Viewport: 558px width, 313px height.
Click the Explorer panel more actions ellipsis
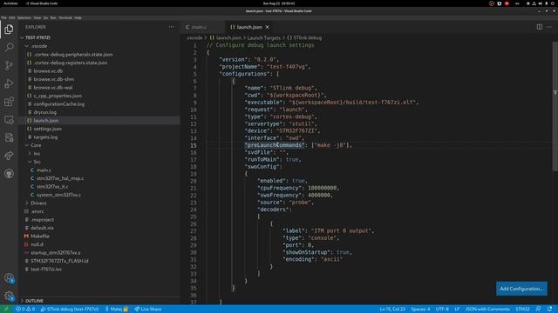click(172, 27)
